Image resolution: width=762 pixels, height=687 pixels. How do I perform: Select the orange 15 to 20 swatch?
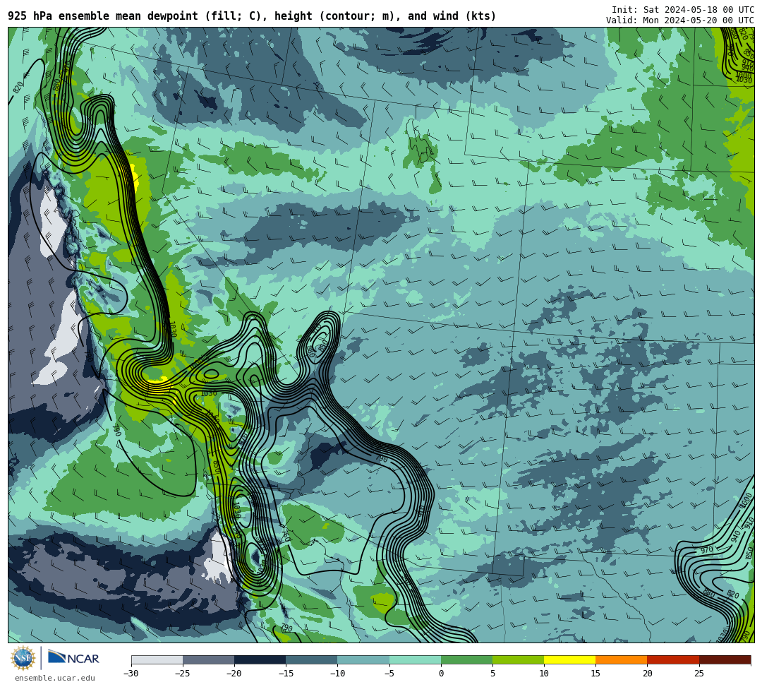pos(622,659)
